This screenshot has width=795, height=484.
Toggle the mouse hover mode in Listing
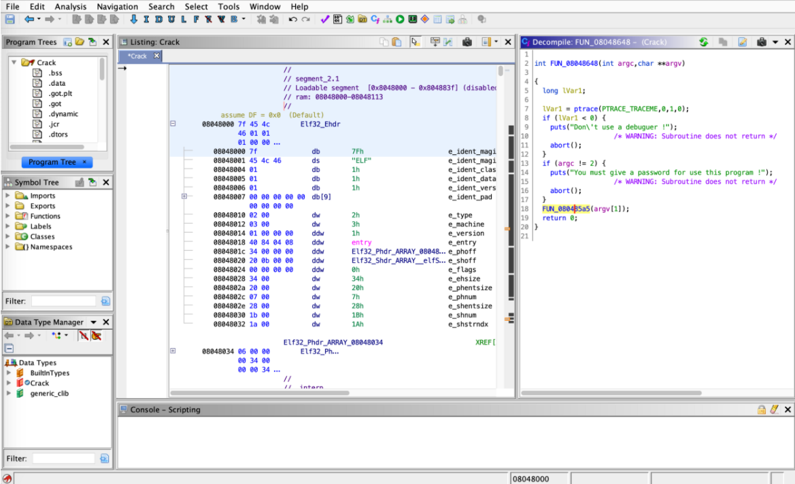click(415, 42)
